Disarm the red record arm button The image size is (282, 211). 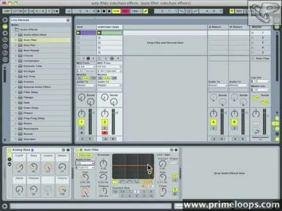pos(105,133)
